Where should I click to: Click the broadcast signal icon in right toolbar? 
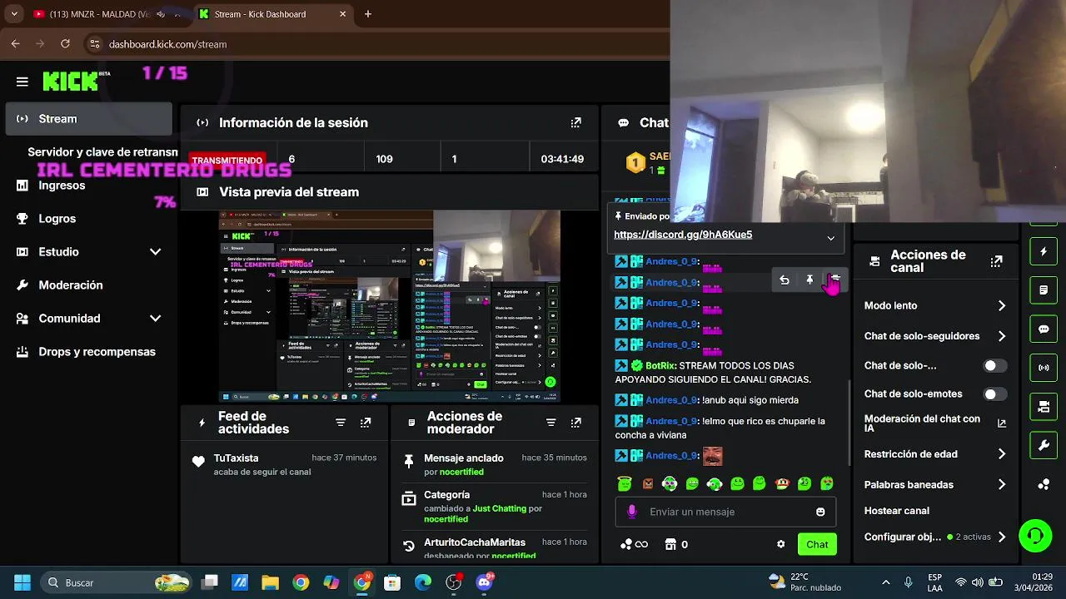(1044, 368)
